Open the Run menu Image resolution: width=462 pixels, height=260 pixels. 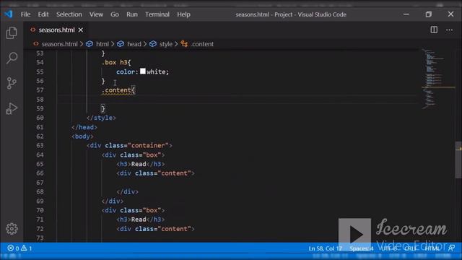click(132, 14)
